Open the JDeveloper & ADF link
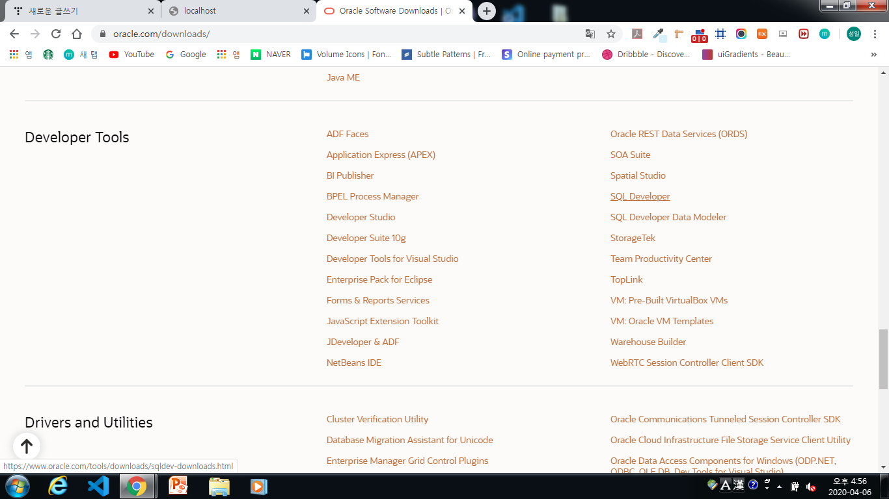 coord(363,342)
